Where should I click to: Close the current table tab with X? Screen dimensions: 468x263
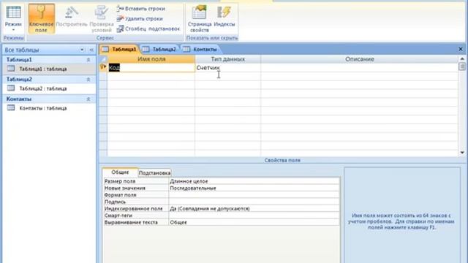[461, 49]
